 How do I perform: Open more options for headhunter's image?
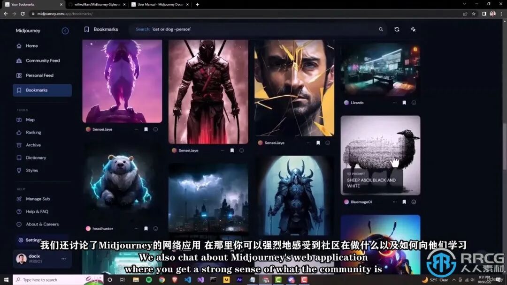point(137,229)
